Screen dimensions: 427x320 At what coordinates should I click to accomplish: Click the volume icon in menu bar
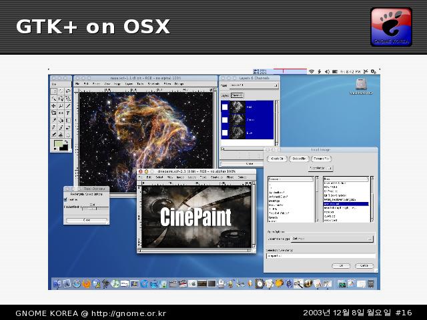click(x=328, y=71)
